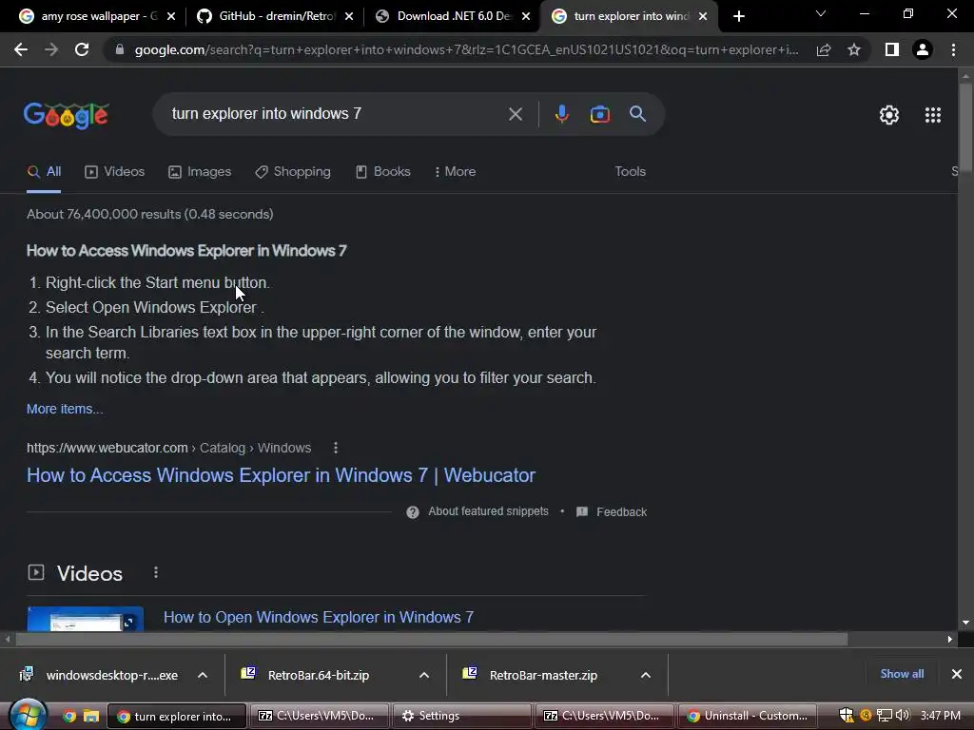Click Show all downloads
This screenshot has height=730, width=974.
[x=902, y=674]
